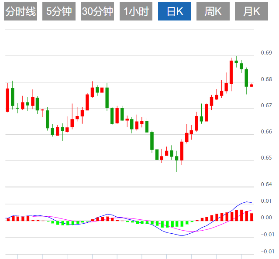Image resolution: width=279 pixels, height=259 pixels.
Task: Click the 0.64 price axis label
Action: coord(266,184)
